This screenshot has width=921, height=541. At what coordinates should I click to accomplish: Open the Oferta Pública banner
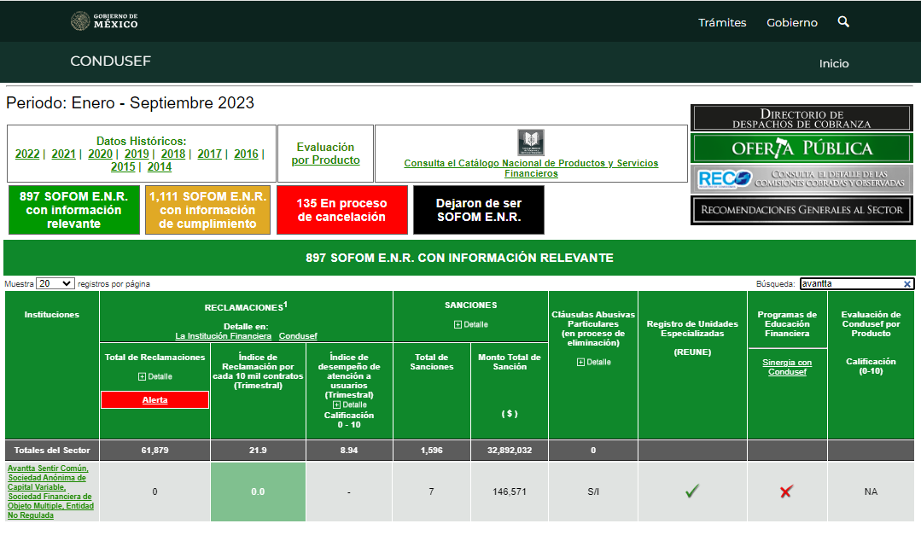pyautogui.click(x=802, y=148)
